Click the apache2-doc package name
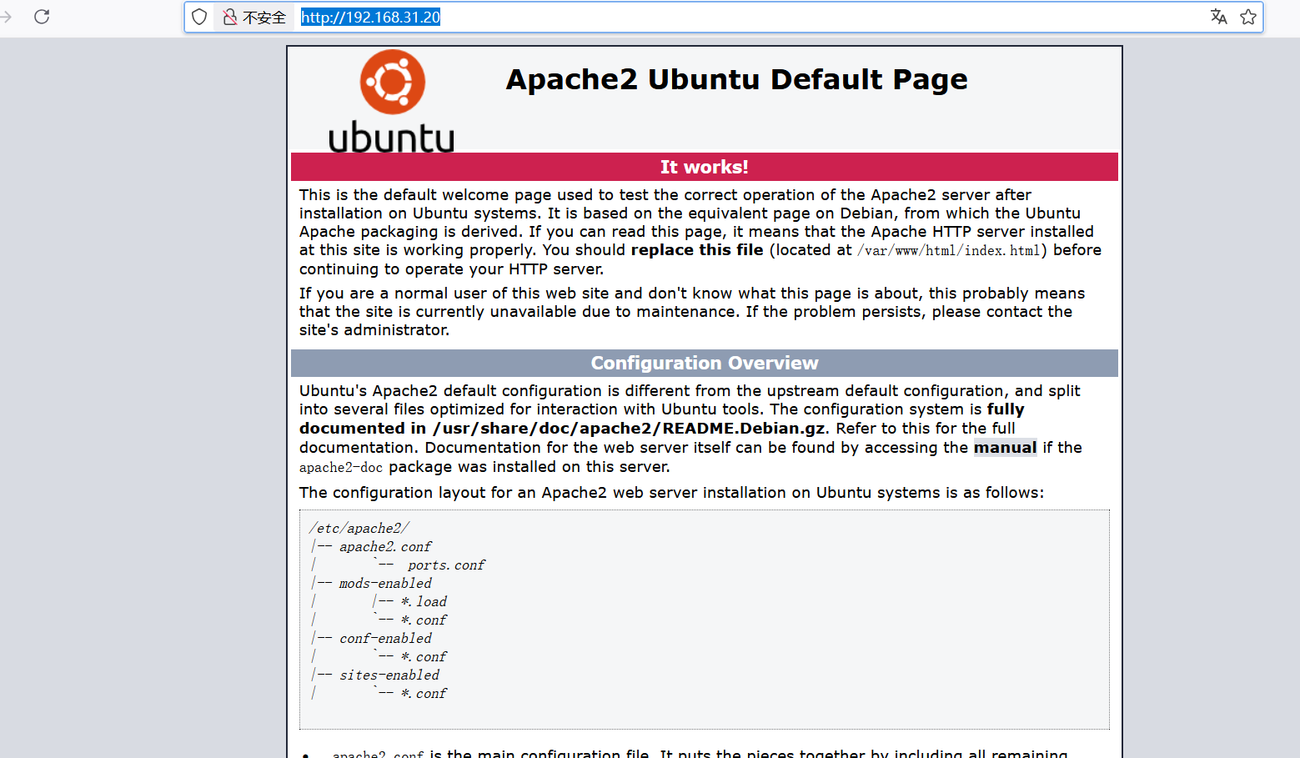This screenshot has width=1300, height=758. [341, 468]
